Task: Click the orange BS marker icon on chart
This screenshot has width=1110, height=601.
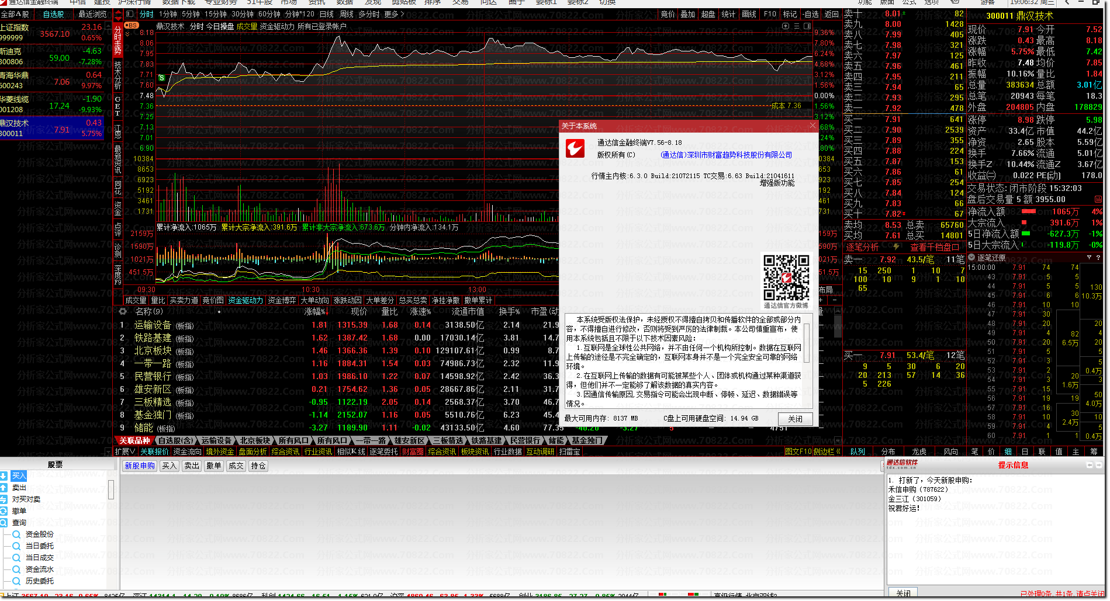Action: [131, 26]
